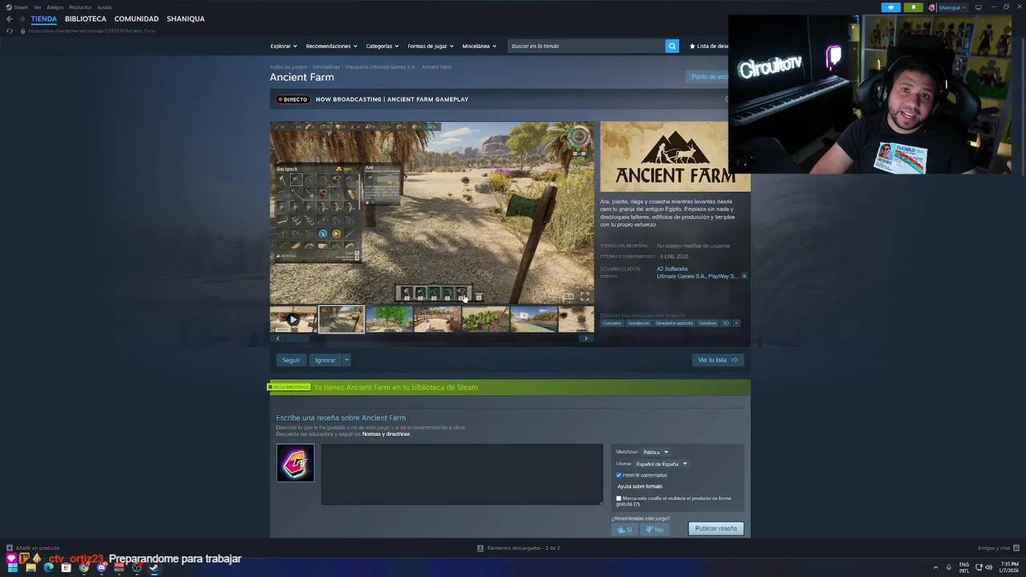The height and width of the screenshot is (577, 1026).
Task: Open Ayuda sobre formato link
Action: (640, 486)
